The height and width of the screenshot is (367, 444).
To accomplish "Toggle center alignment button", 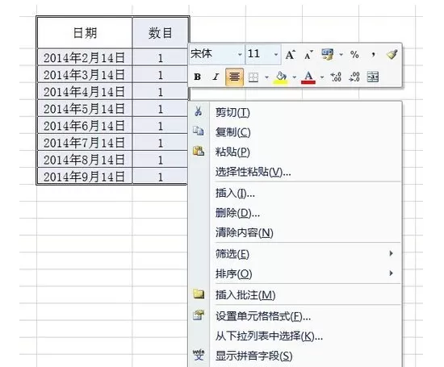I will (x=234, y=77).
